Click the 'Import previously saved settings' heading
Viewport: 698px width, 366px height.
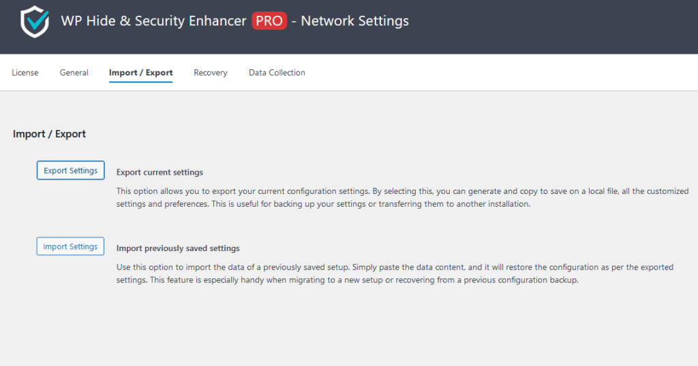178,249
